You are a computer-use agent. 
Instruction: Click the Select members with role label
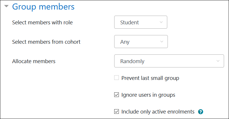(42, 22)
